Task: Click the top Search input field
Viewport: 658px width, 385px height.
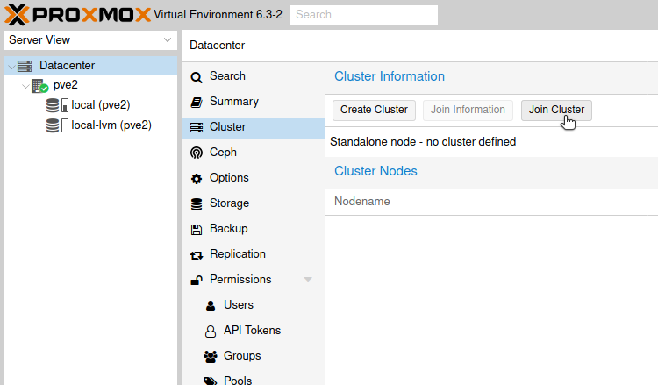Action: pos(364,15)
